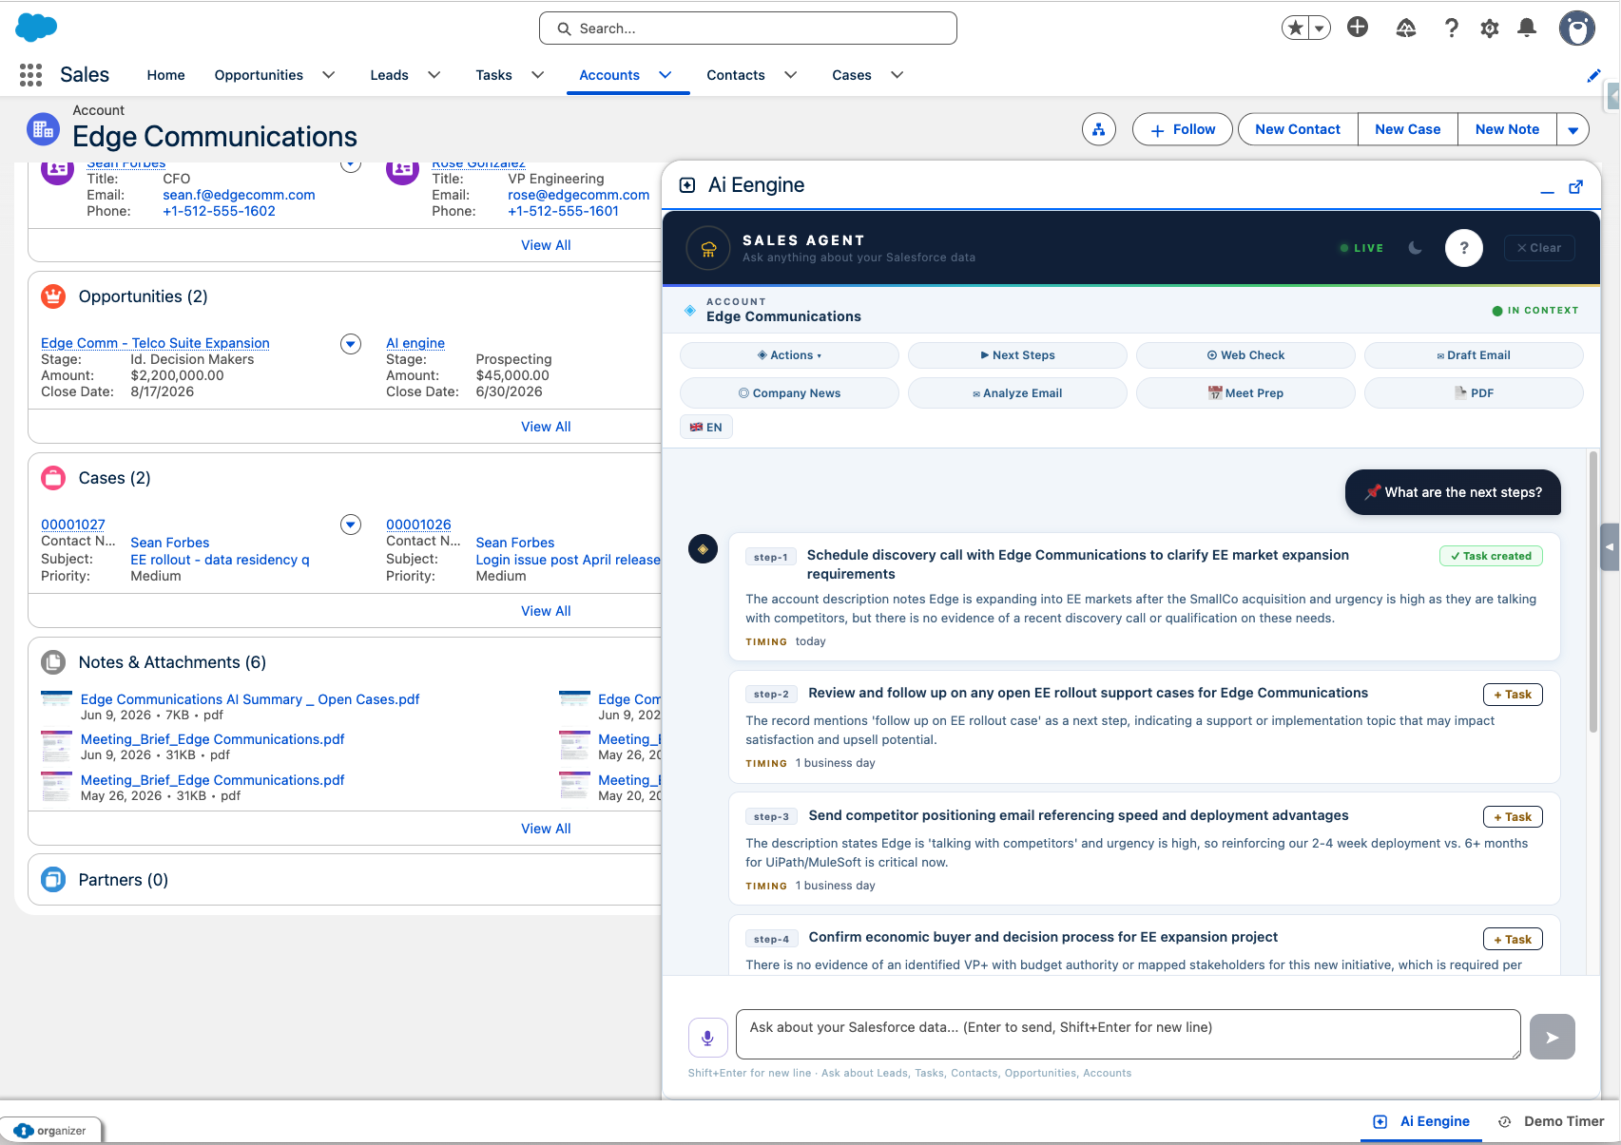
Task: Switch to Demo Timer utility tab
Action: 1552,1121
